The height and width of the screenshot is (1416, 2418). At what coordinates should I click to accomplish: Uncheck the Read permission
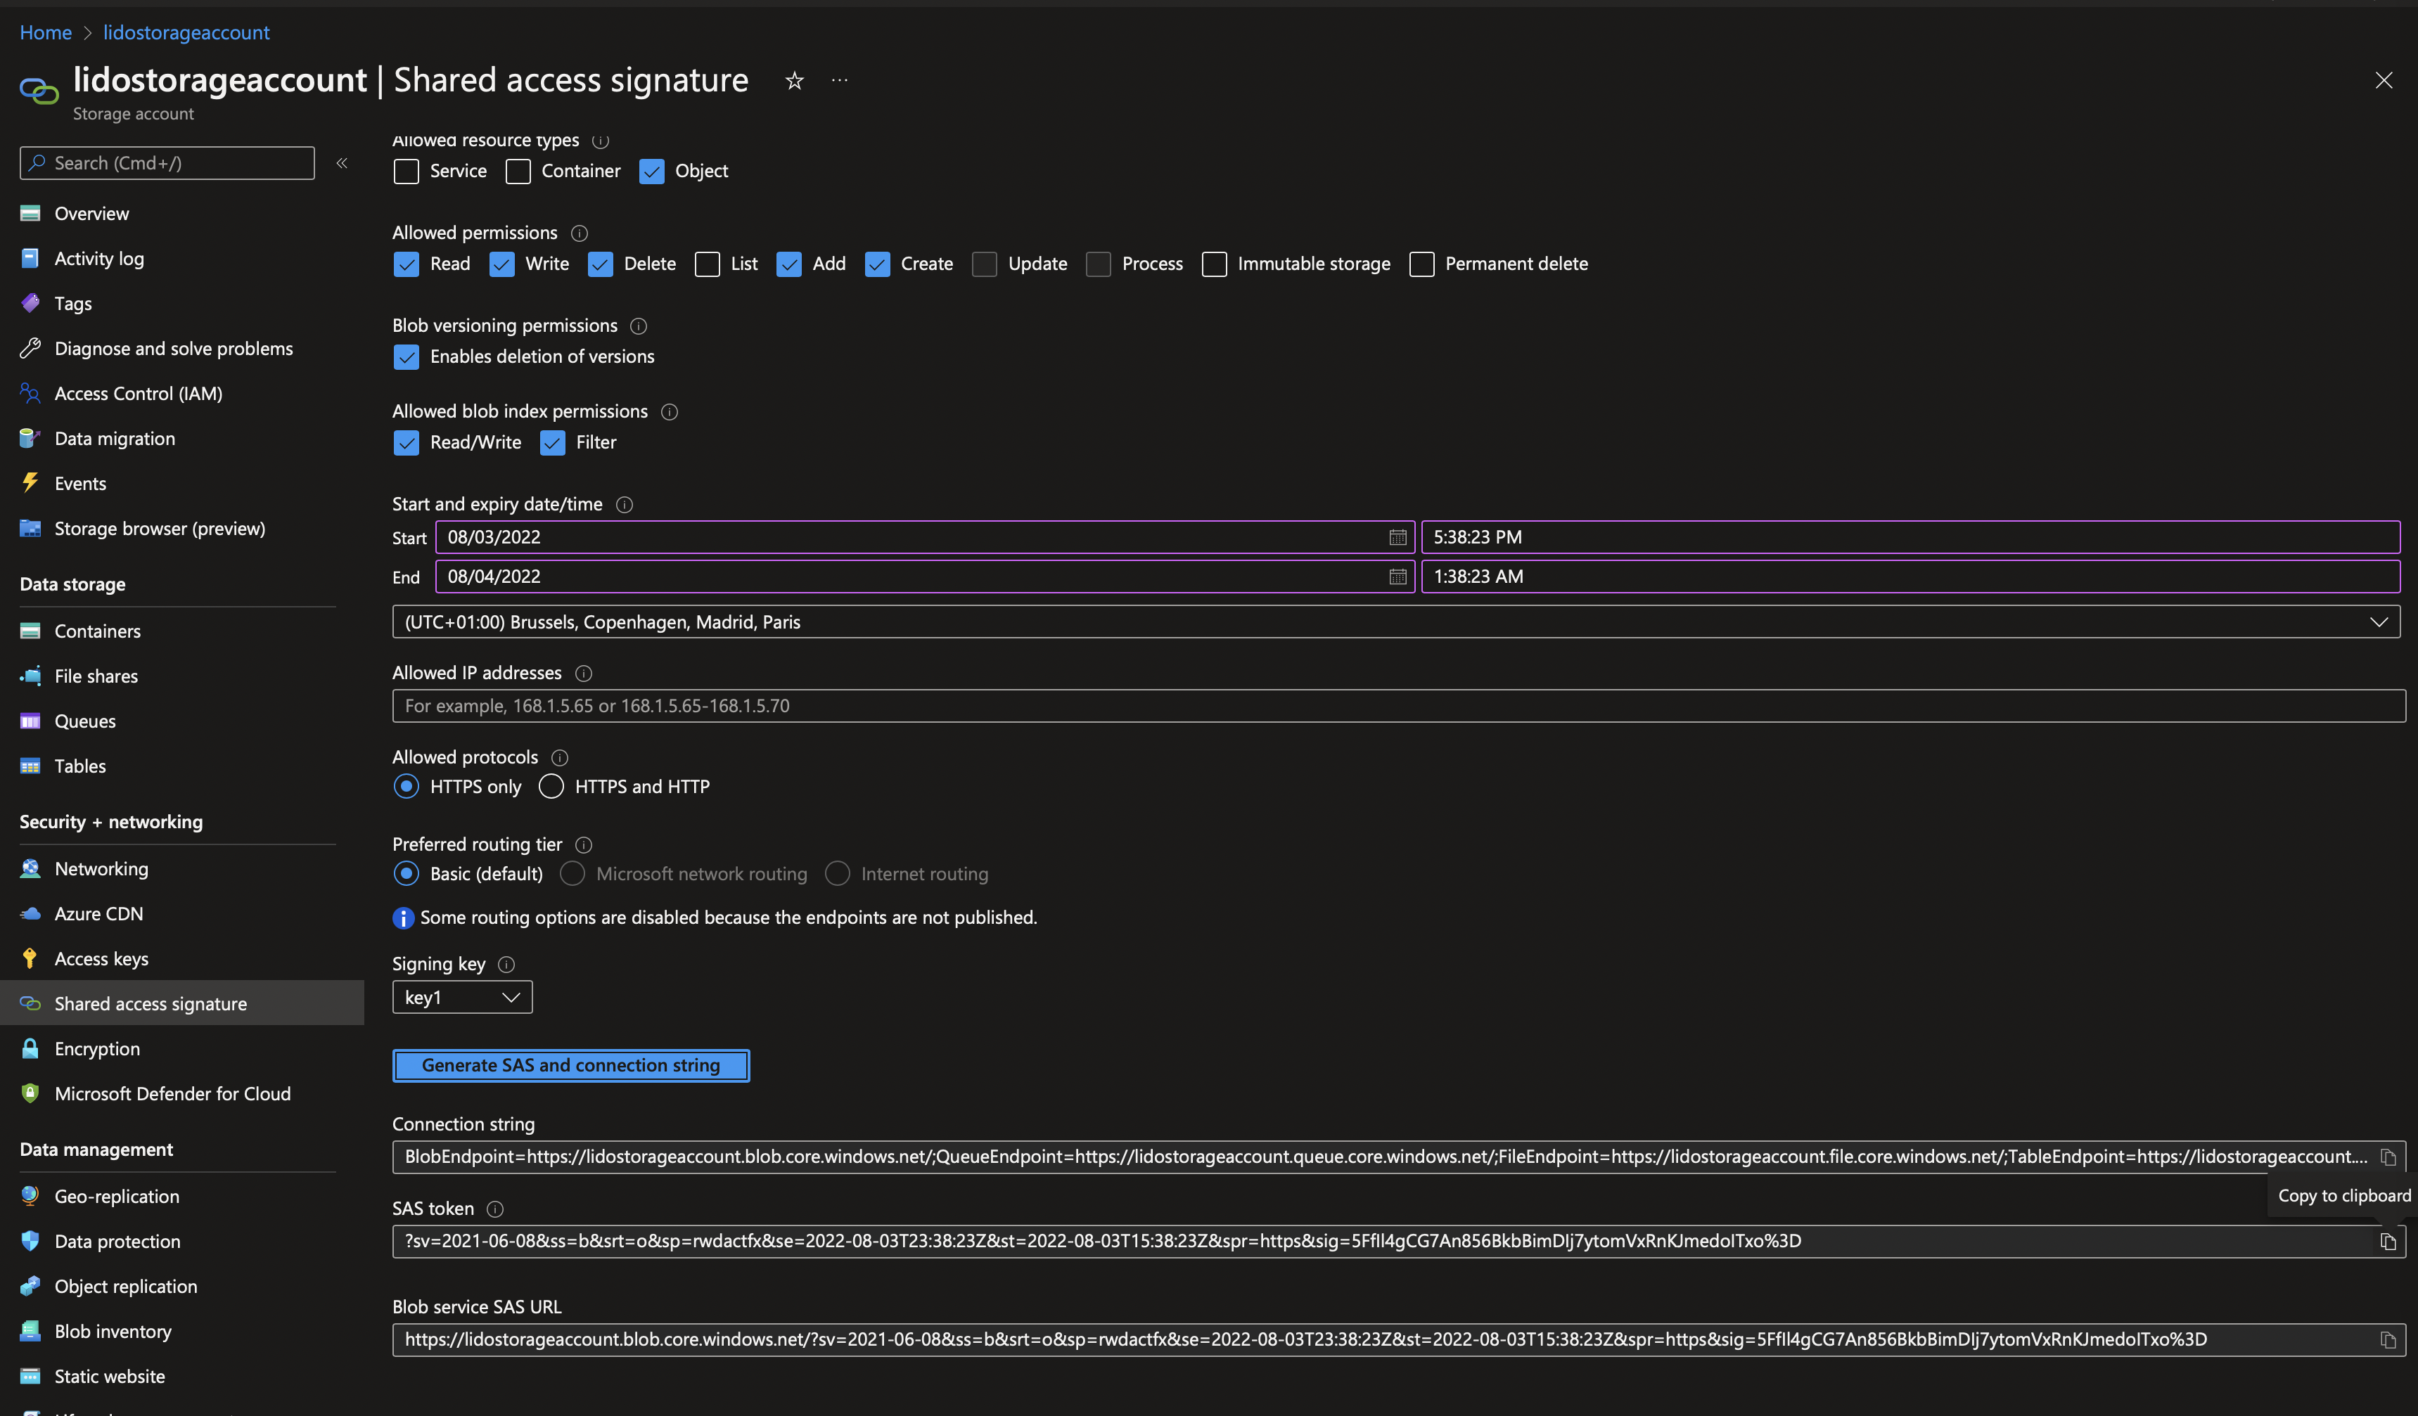point(406,265)
